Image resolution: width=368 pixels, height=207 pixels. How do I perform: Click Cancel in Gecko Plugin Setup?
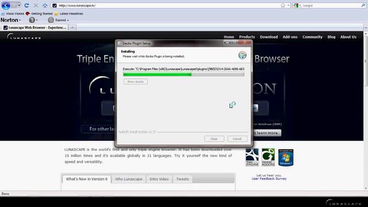[237, 139]
